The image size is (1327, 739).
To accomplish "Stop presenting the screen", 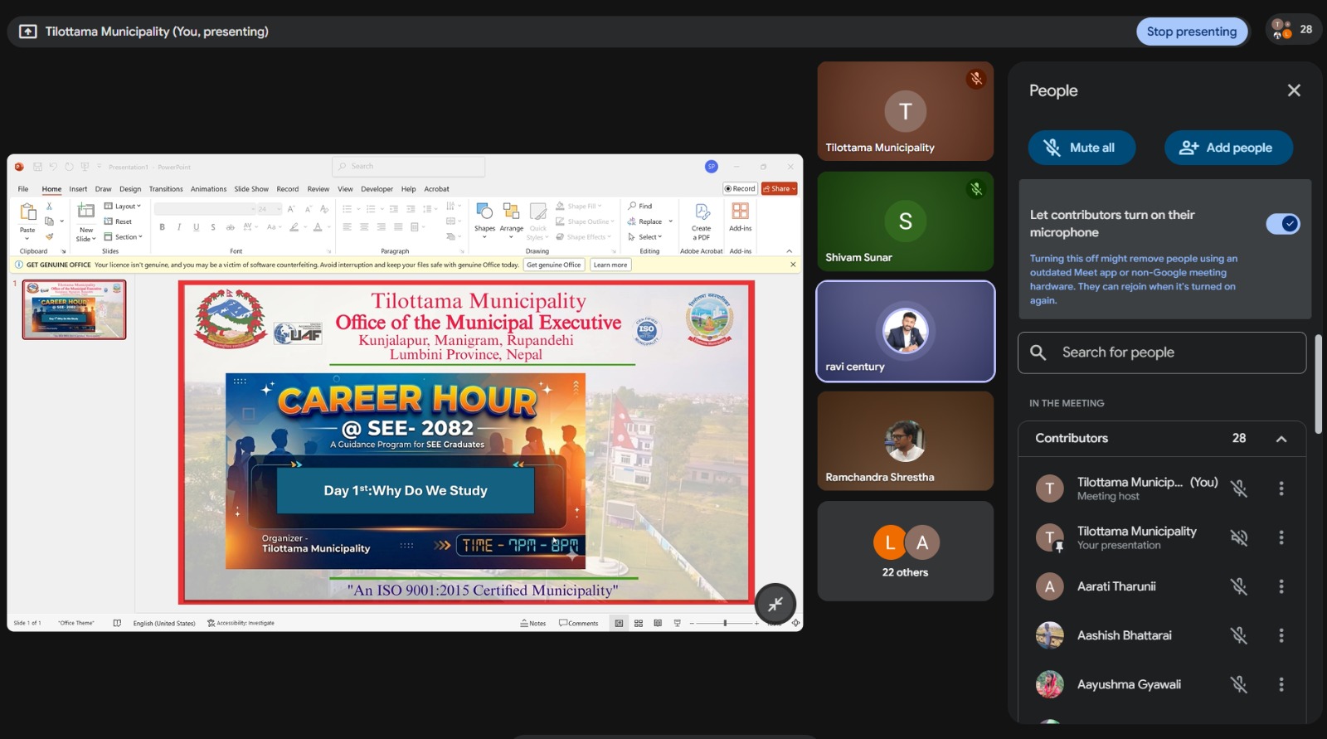I will [x=1191, y=32].
